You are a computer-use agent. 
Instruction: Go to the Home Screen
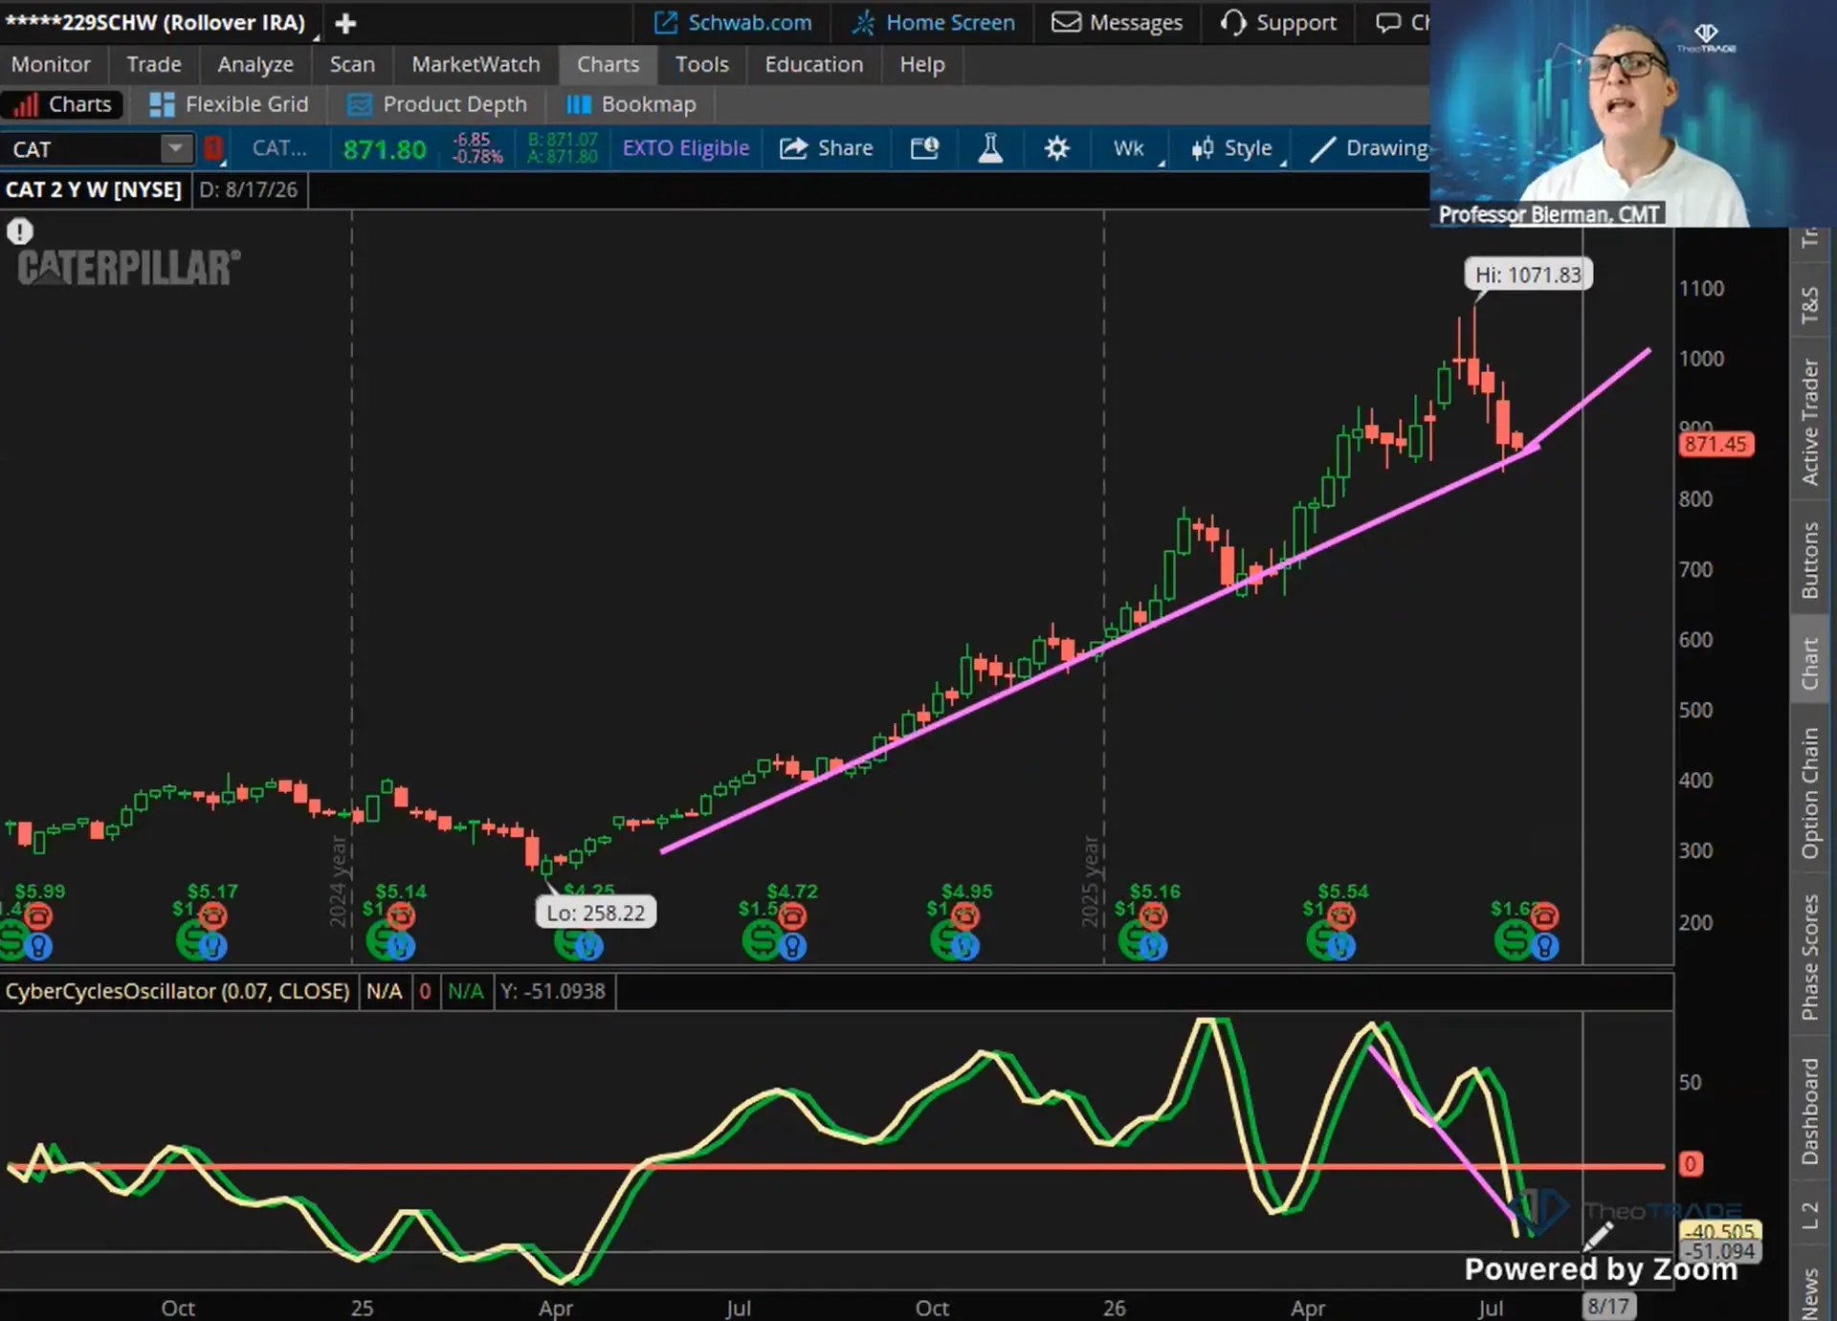click(933, 22)
